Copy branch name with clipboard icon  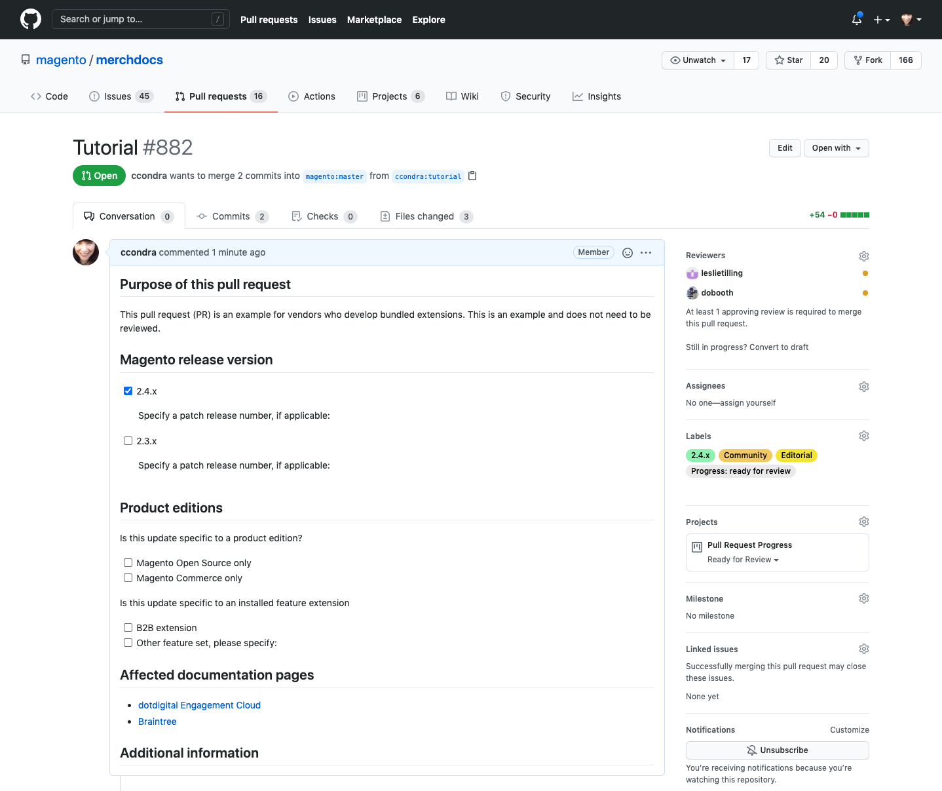point(472,176)
